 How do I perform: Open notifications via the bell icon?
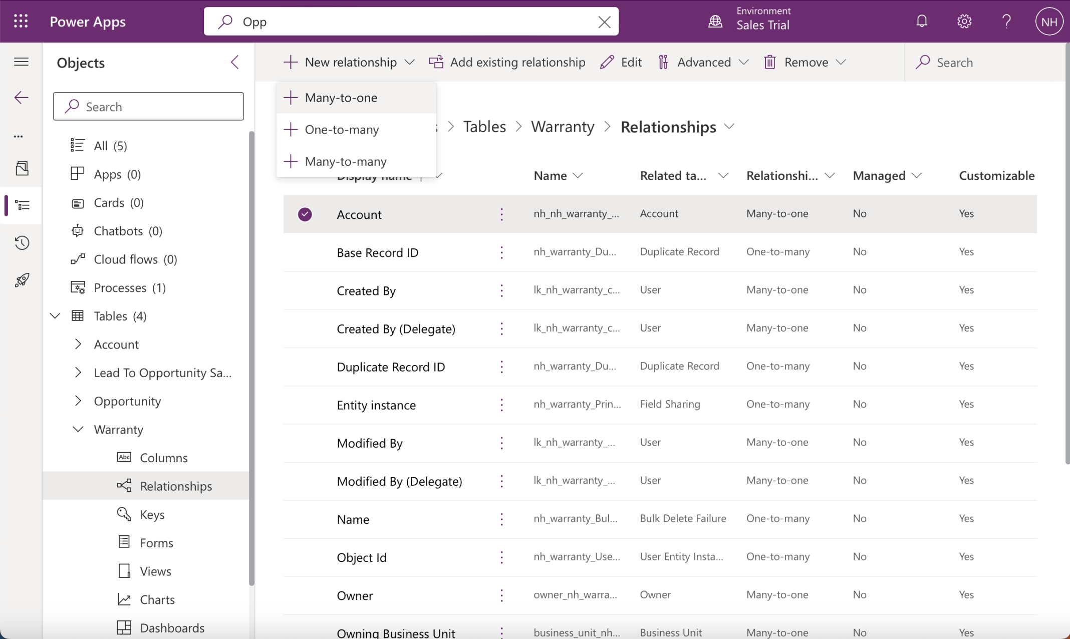click(x=922, y=21)
